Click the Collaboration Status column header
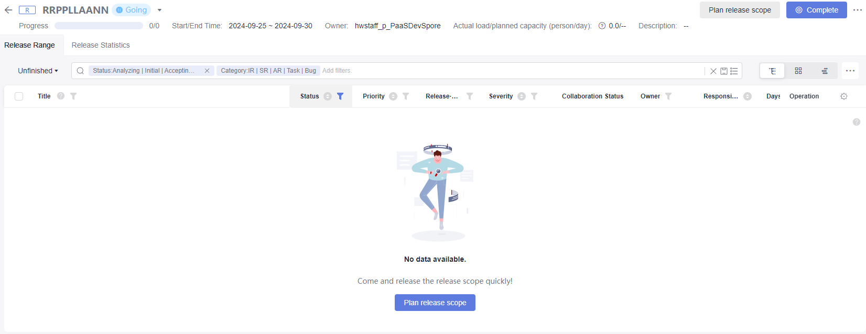This screenshot has width=866, height=334. (x=592, y=96)
